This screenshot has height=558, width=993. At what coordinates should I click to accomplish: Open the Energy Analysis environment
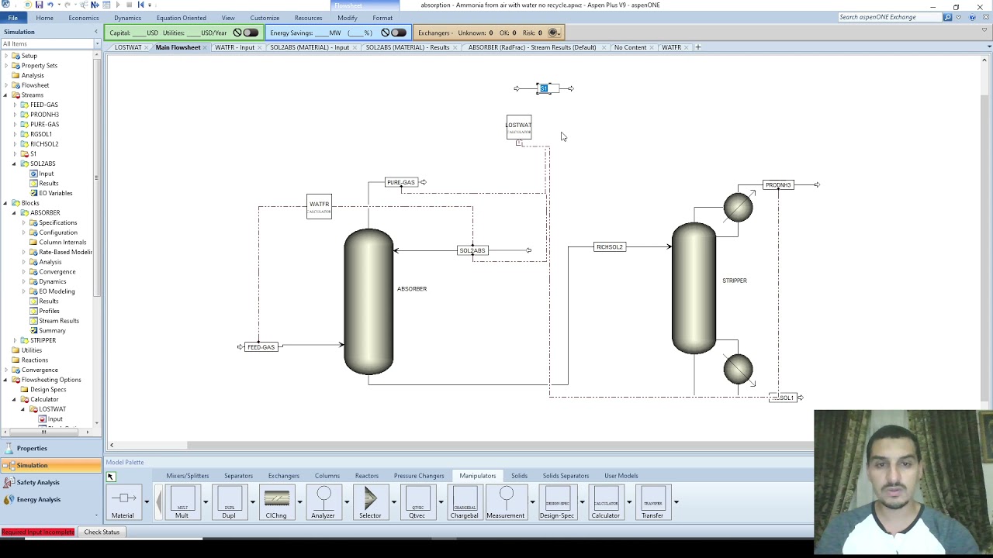pyautogui.click(x=50, y=500)
